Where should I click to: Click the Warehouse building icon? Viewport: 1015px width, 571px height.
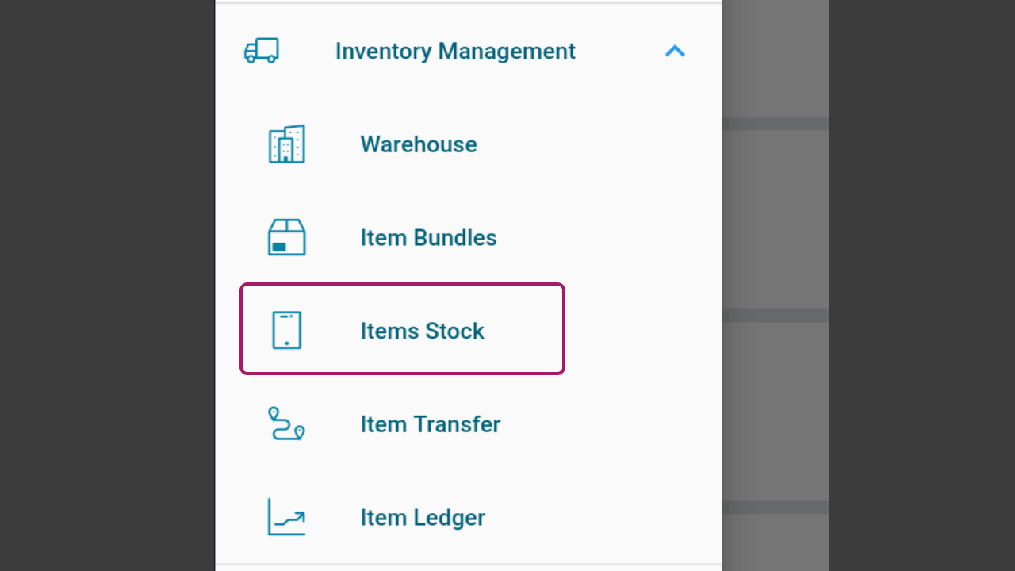[286, 144]
